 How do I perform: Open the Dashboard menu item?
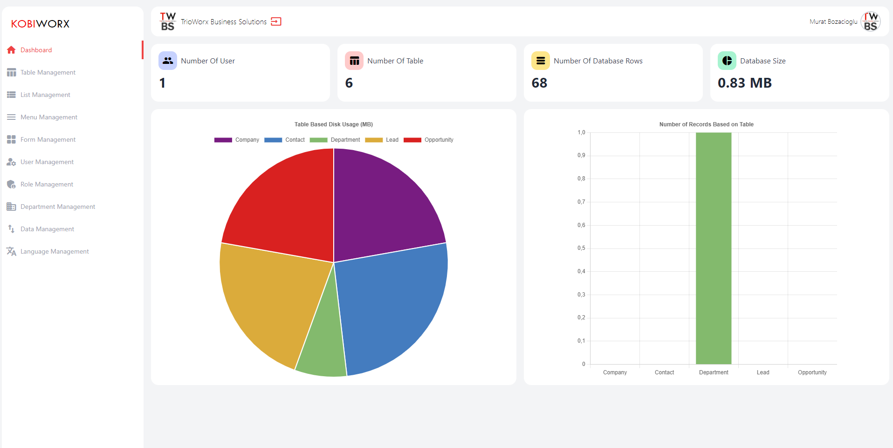pyautogui.click(x=73, y=50)
